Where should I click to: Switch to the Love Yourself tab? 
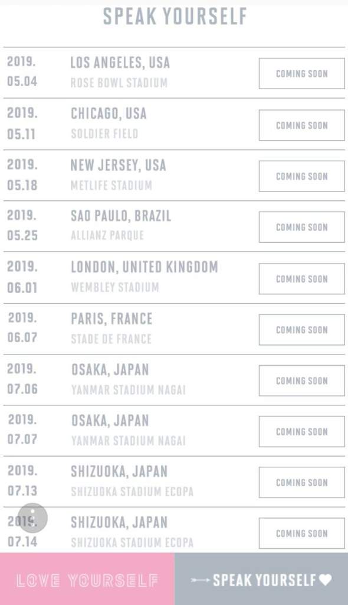(87, 579)
